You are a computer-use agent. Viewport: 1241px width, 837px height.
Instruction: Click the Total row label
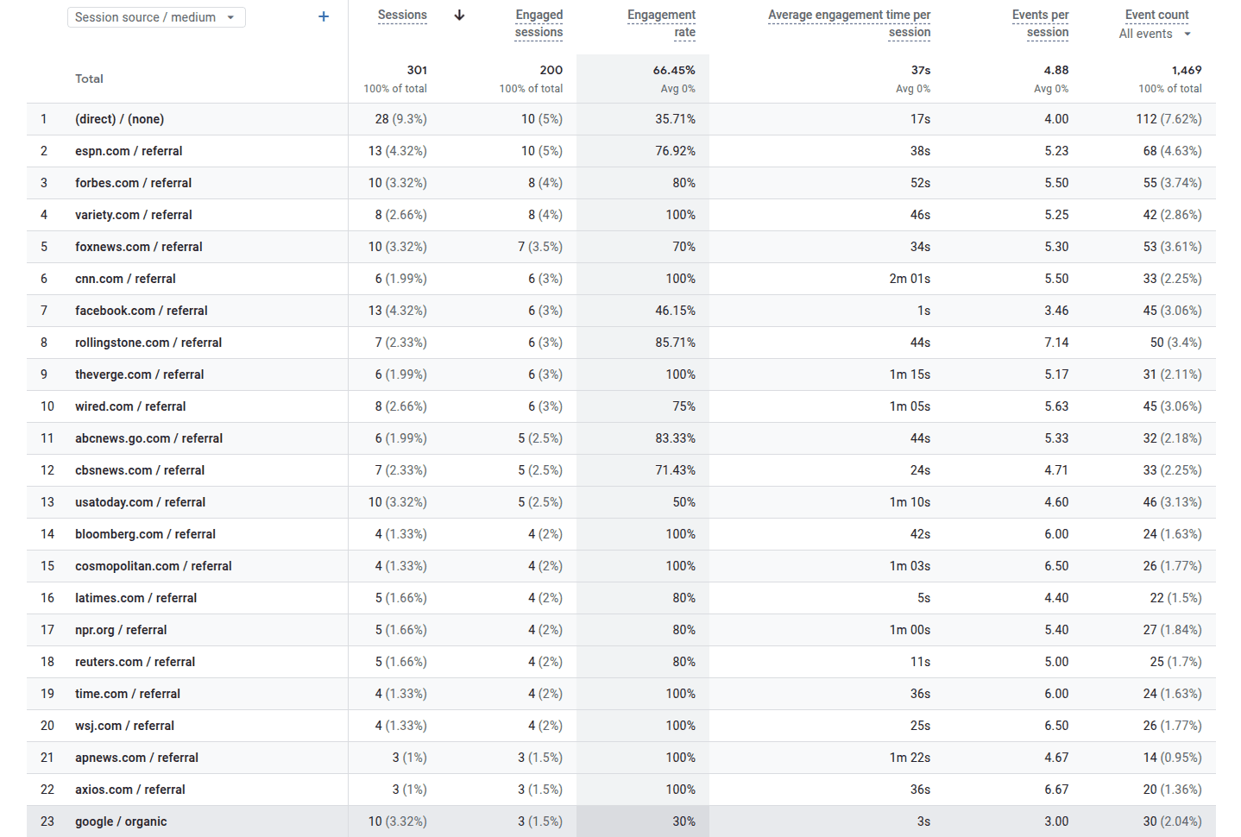(89, 79)
